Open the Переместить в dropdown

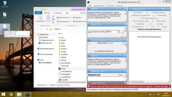[x=64, y=18]
